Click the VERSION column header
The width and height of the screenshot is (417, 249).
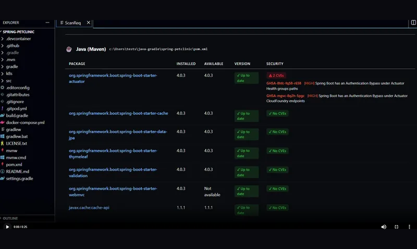pyautogui.click(x=242, y=64)
